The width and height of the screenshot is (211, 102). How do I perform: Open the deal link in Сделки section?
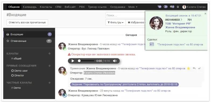click(180, 45)
